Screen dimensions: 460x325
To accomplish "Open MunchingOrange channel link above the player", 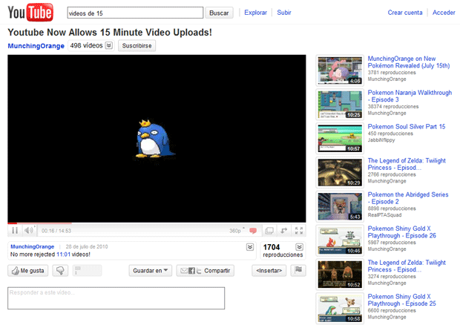I will tap(36, 46).
